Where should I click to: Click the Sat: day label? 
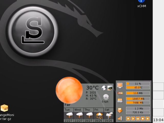[x=107, y=110]
